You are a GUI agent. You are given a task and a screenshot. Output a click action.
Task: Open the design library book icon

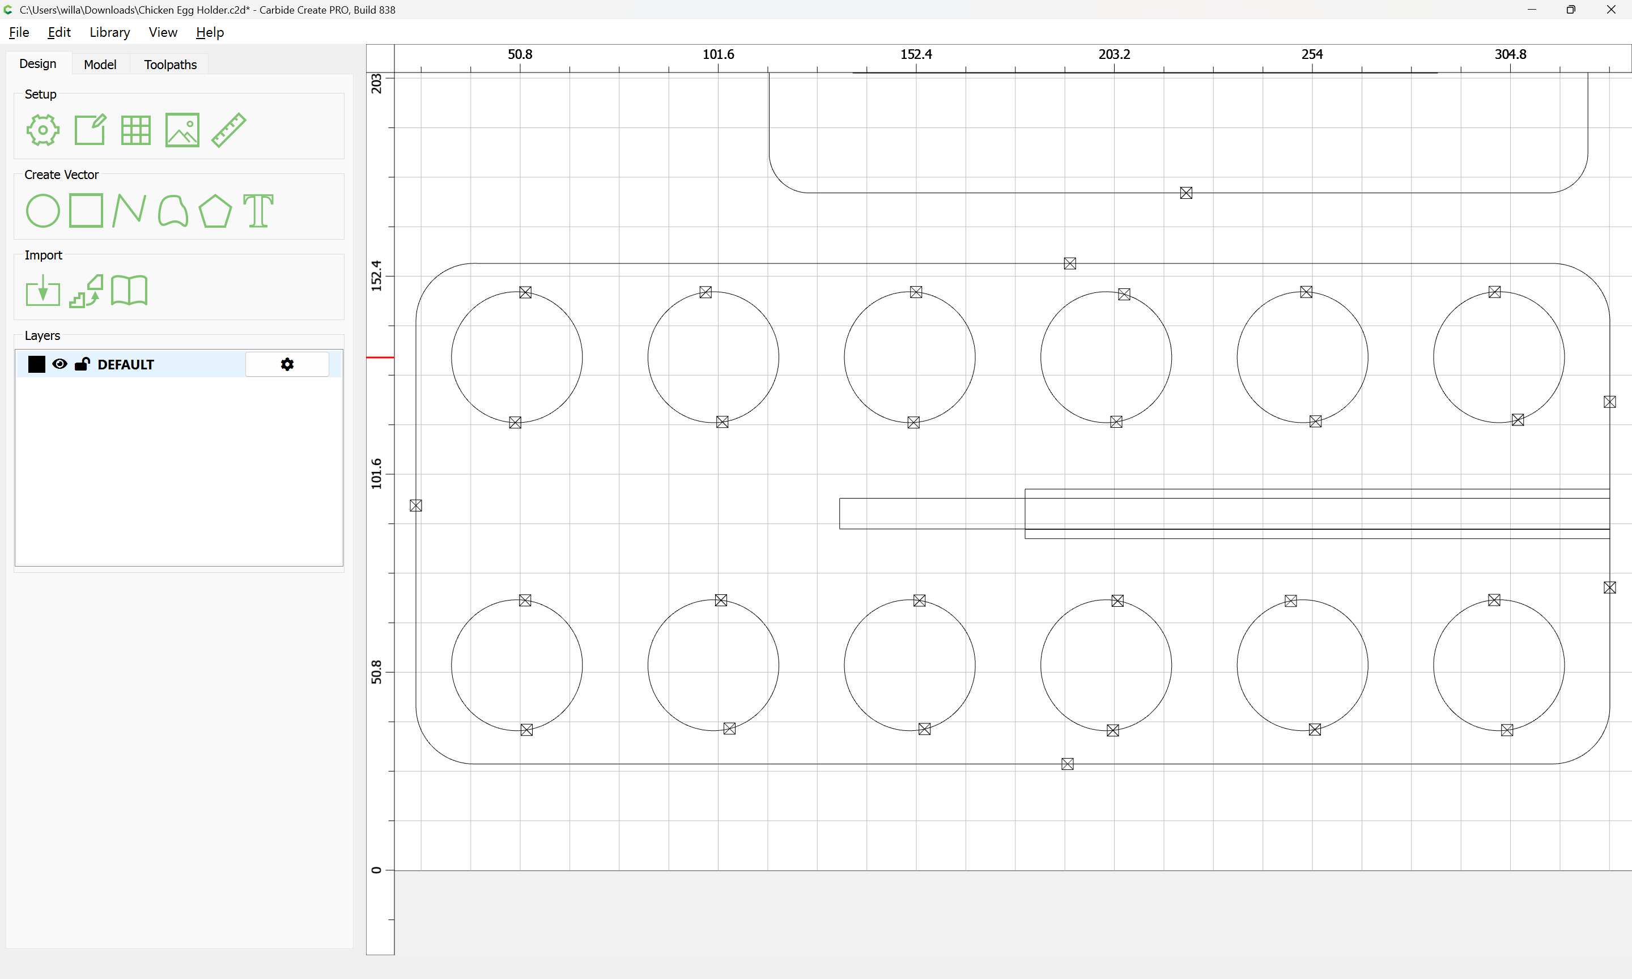(x=129, y=291)
